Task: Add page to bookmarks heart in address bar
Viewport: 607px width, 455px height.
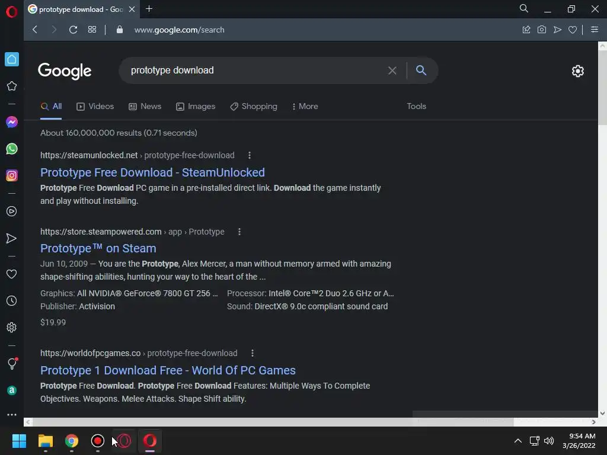Action: point(573,30)
